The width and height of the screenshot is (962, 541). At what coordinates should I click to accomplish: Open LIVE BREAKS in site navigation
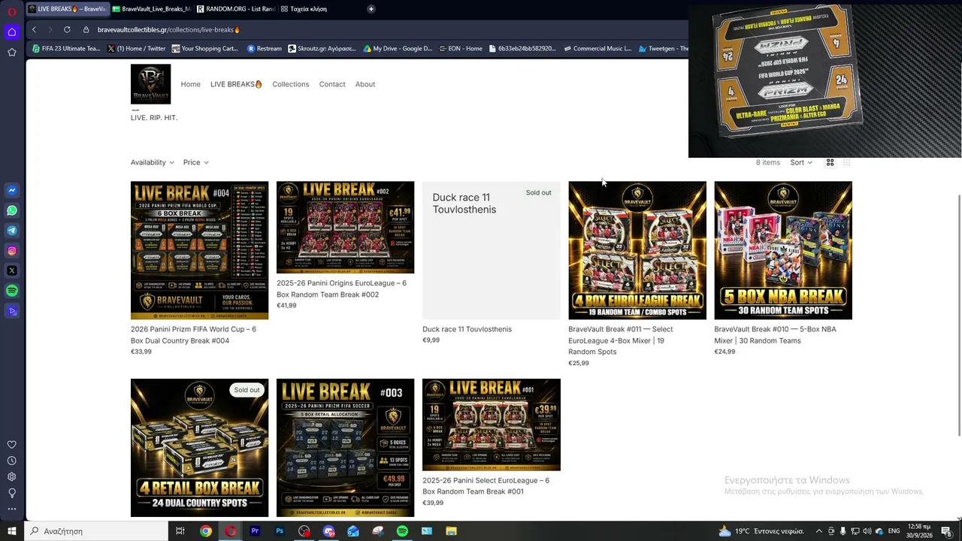(x=236, y=84)
